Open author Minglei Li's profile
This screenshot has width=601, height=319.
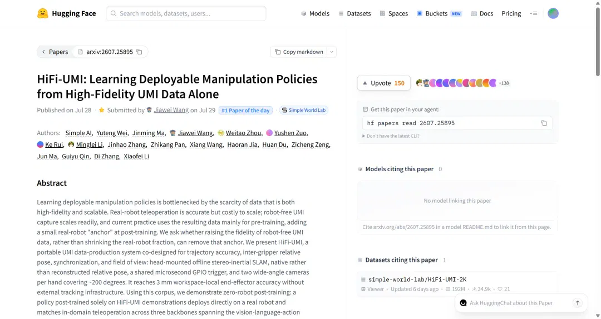pyautogui.click(x=89, y=144)
